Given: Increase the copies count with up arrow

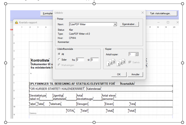Looking at the screenshot, I should coord(137,53).
